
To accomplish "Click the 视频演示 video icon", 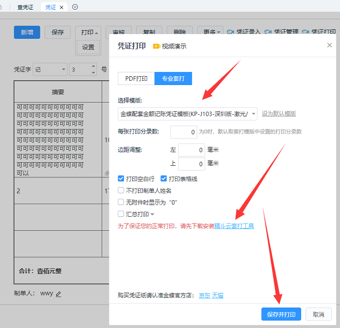I will coord(156,46).
